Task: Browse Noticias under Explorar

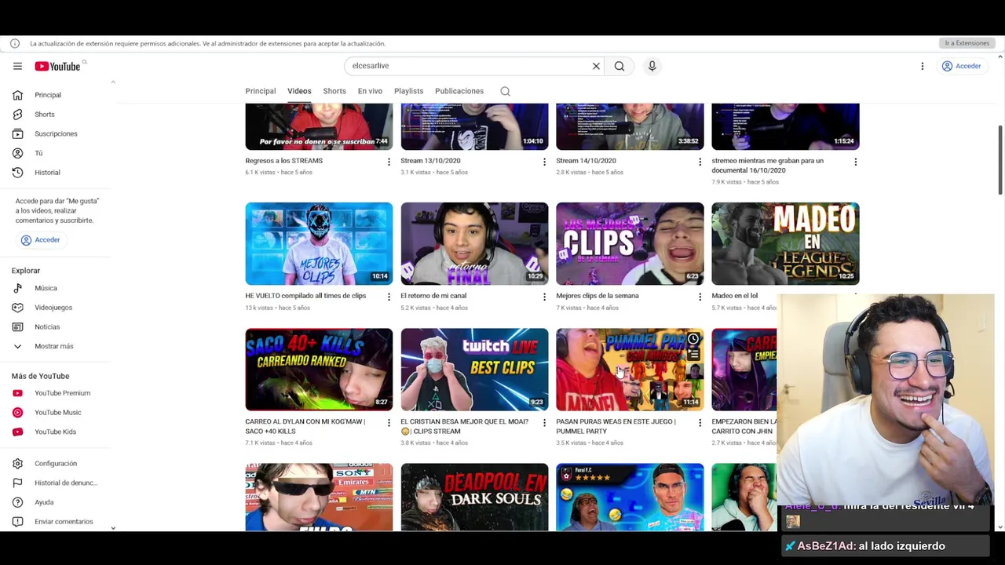Action: (x=57, y=326)
